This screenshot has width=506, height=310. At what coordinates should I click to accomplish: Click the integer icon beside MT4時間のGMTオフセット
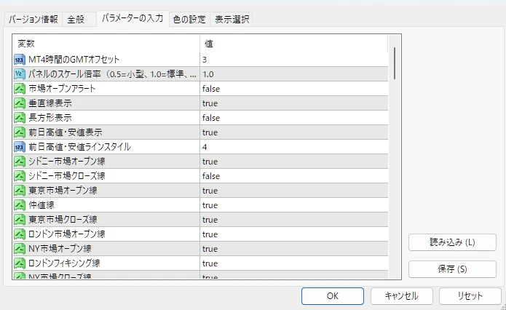coord(20,60)
